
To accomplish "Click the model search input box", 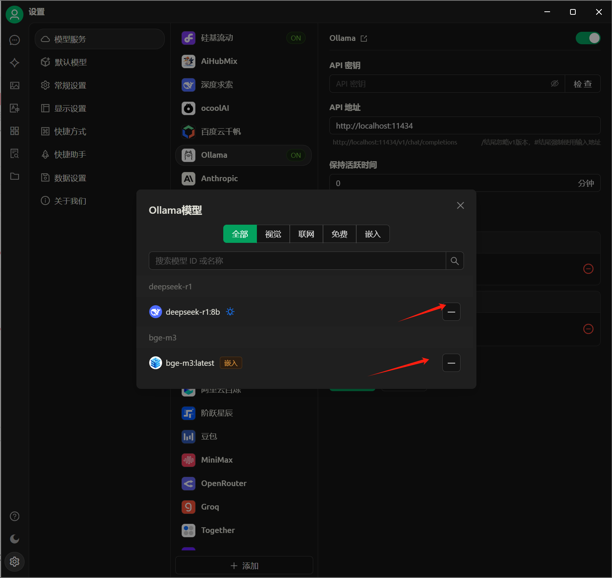I will pos(297,261).
